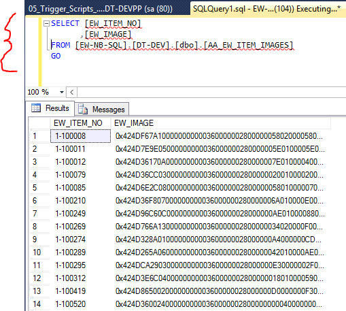Click image value starting 0x424D360024
346x311 pixels.
coord(221,304)
